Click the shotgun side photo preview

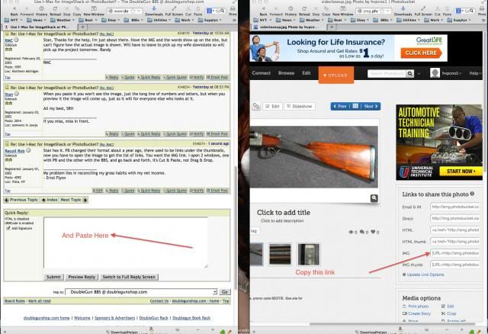(314, 157)
